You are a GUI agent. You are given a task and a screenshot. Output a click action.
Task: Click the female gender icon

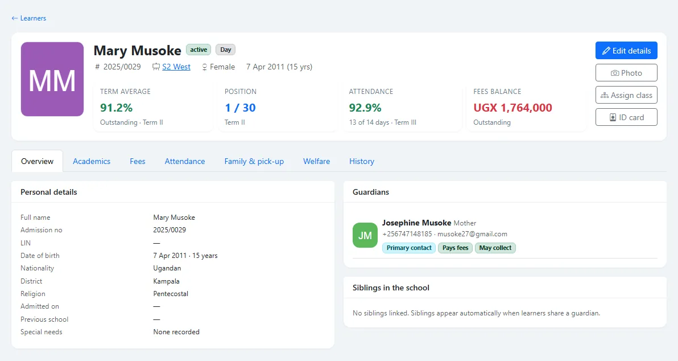205,67
